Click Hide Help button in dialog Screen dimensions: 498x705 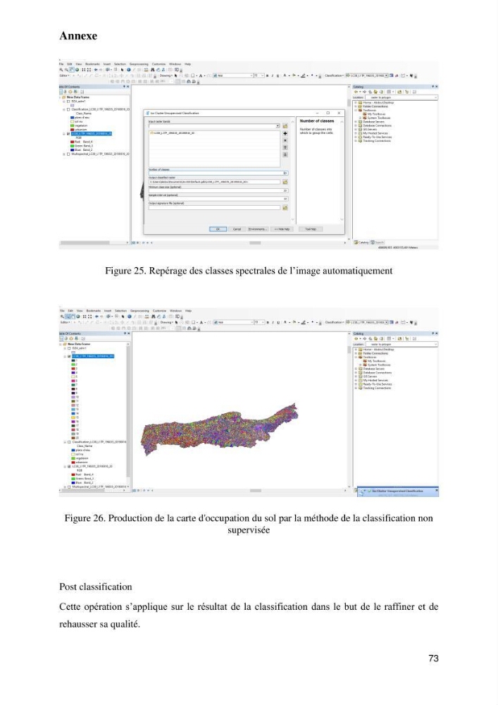tap(282, 229)
